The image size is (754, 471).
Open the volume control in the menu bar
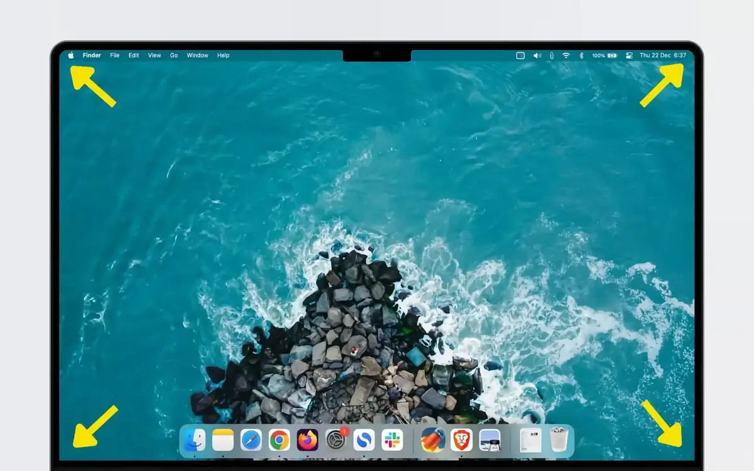(x=537, y=55)
